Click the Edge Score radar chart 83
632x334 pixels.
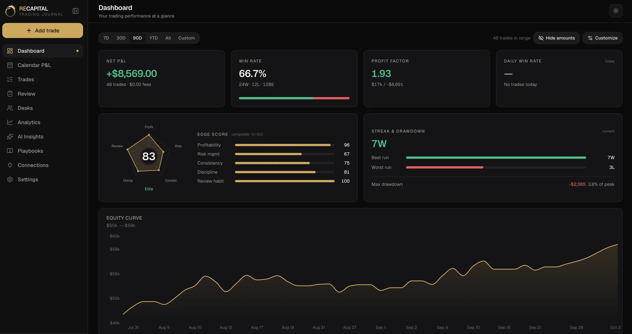click(149, 156)
